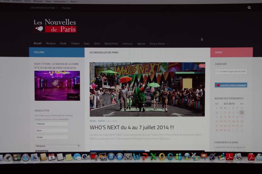Go to previous month in agenda calendar
Image resolution: width=262 pixels, height=174 pixels.
click(217, 104)
